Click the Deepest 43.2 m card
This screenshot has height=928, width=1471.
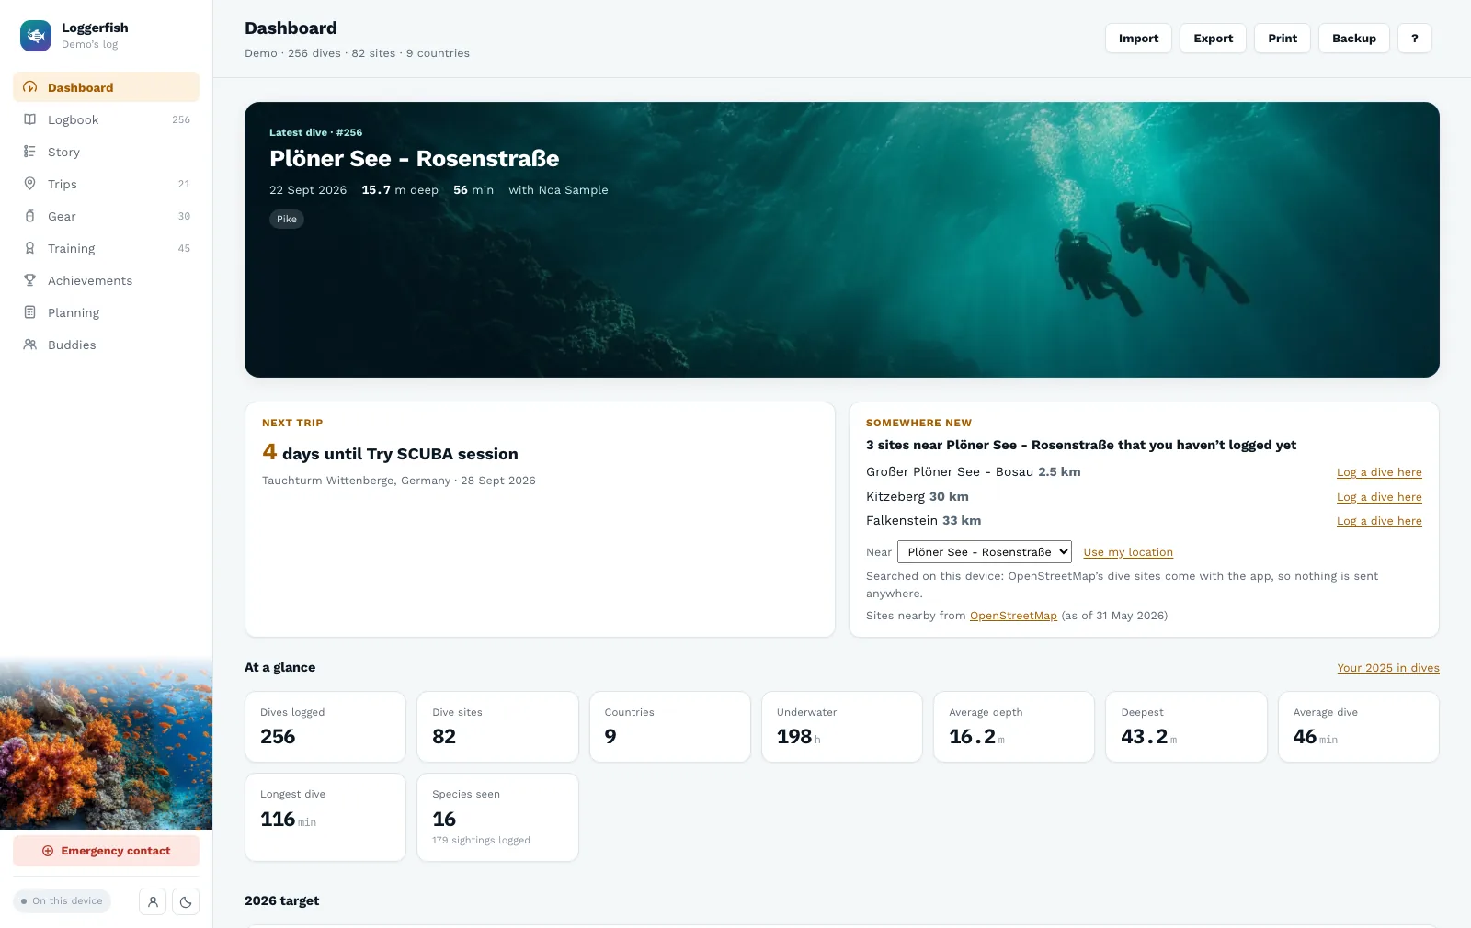pyautogui.click(x=1186, y=727)
